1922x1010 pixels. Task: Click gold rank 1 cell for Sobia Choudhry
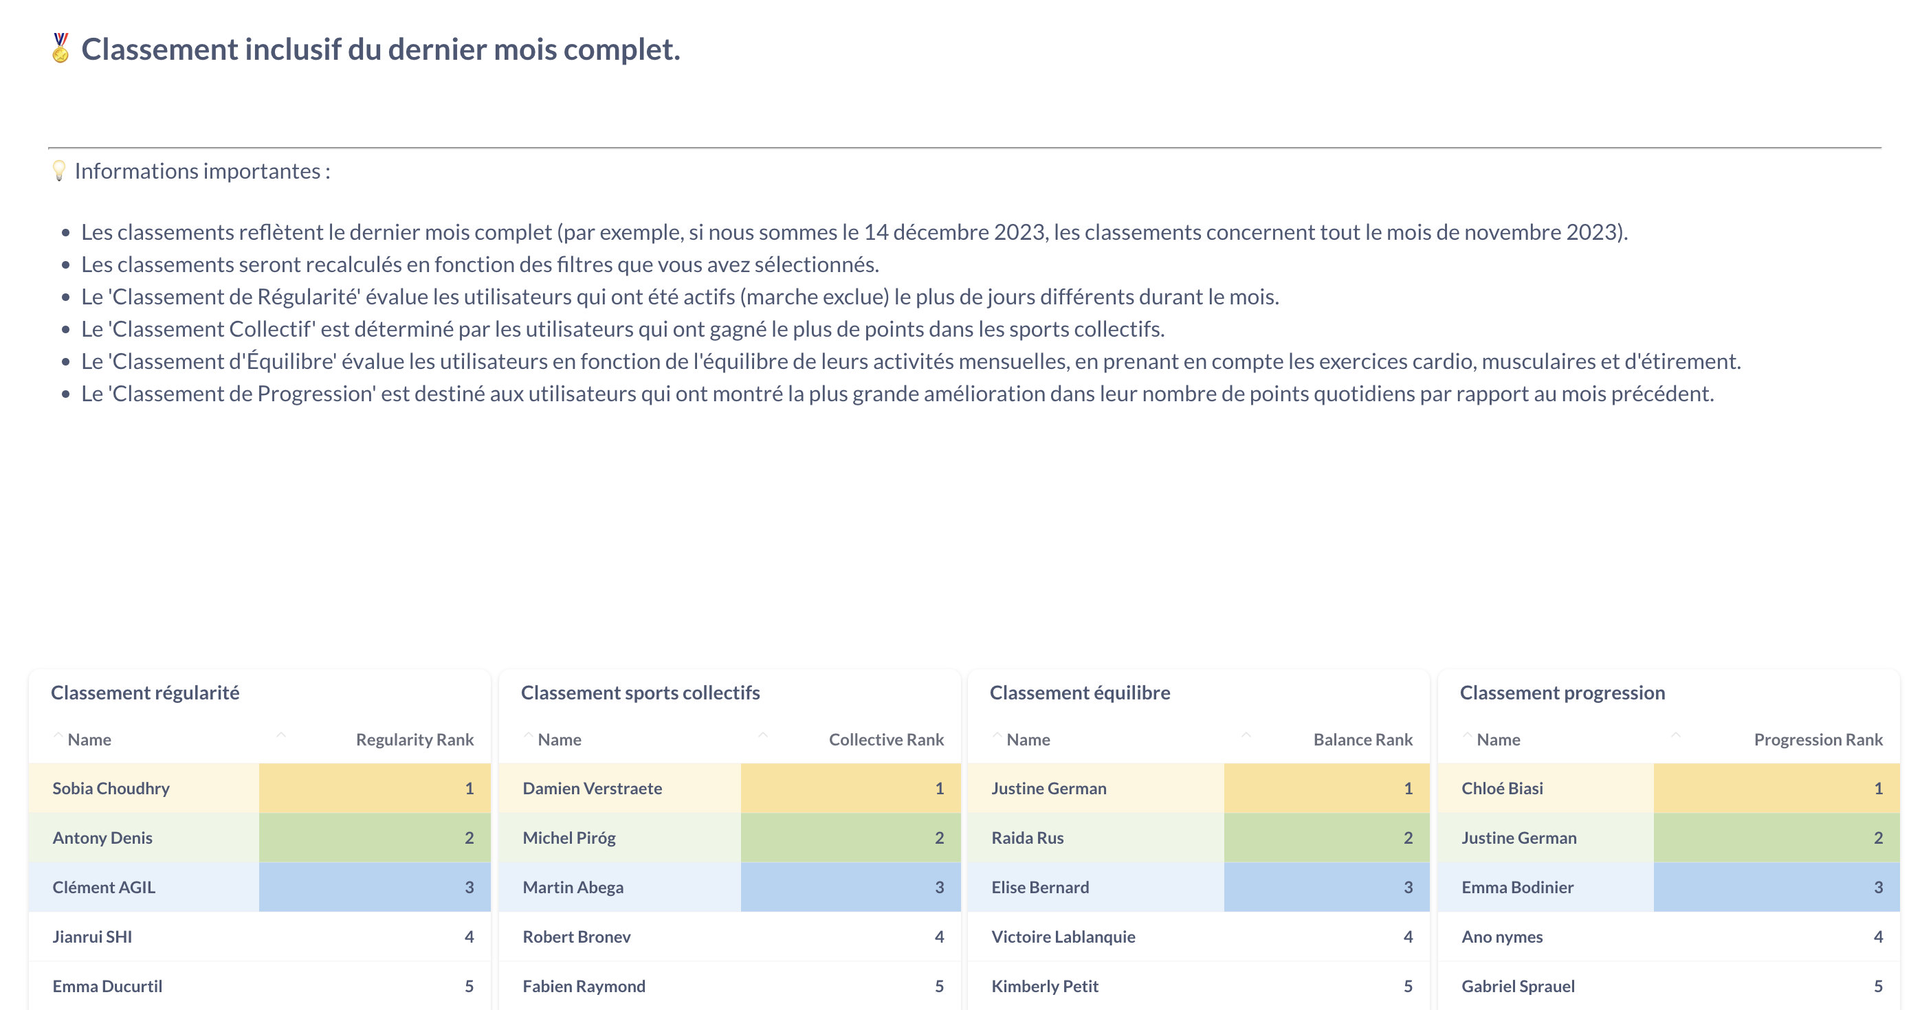tap(375, 787)
